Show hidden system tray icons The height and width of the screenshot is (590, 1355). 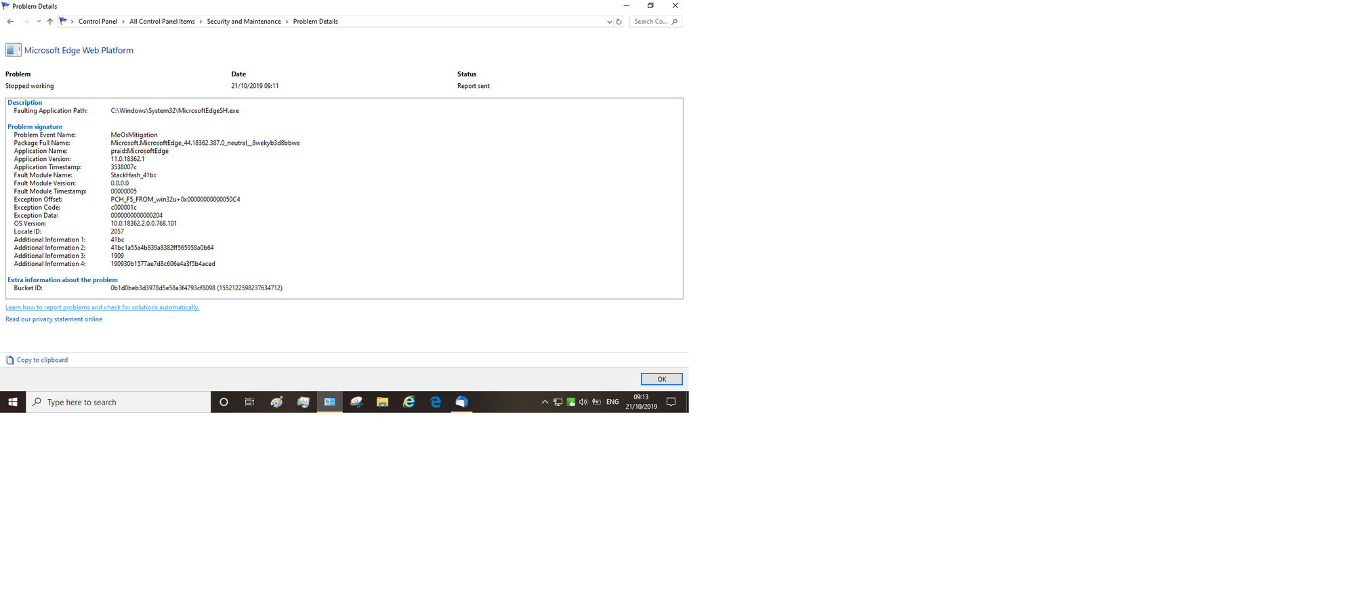tap(545, 402)
